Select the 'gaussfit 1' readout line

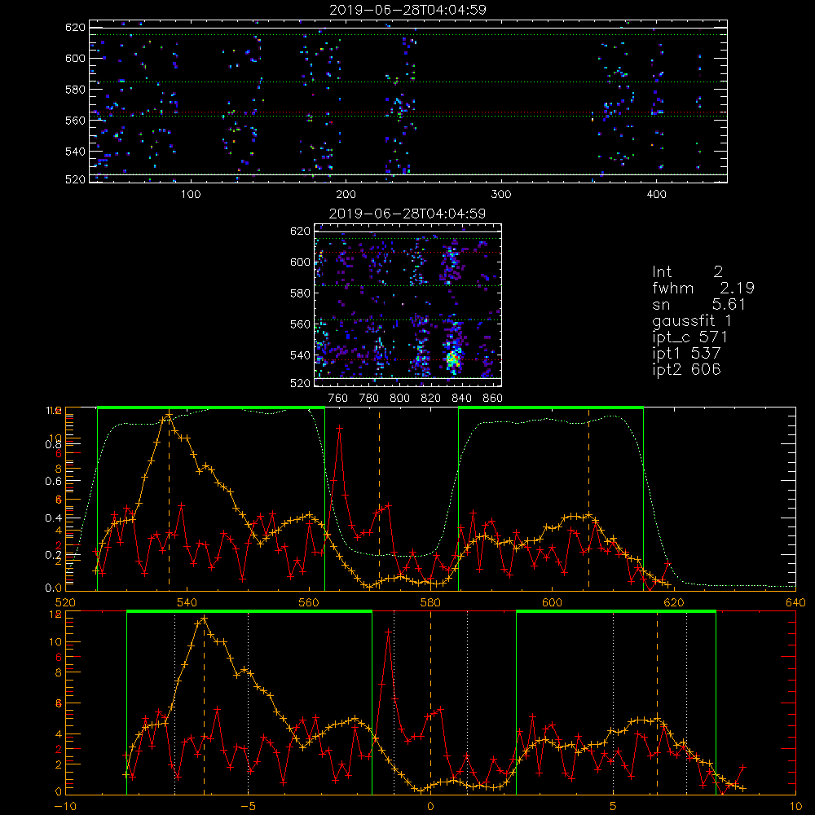(692, 320)
